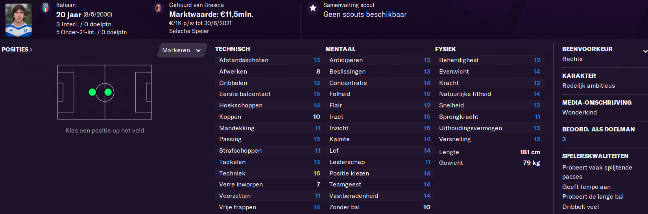This screenshot has width=648, height=214.
Task: Select the Techniek attribute row
Action: click(x=270, y=173)
